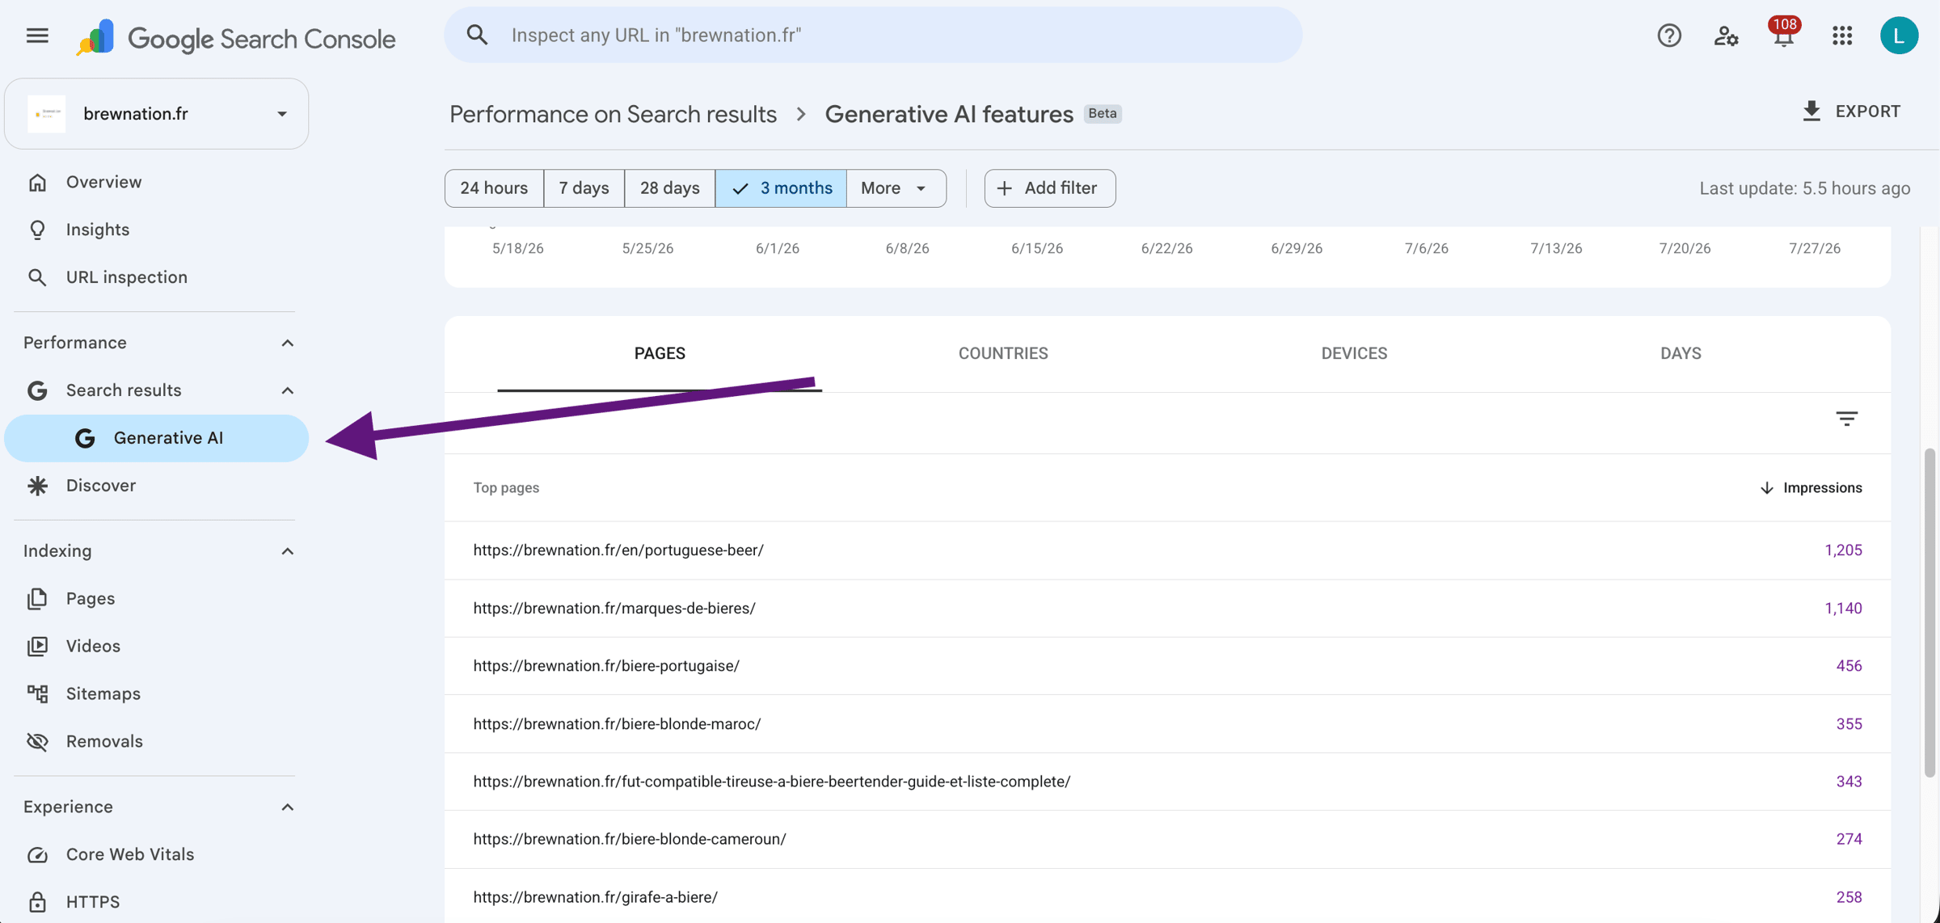Click the search magnifier icon in URL bar
This screenshot has width=1940, height=923.
coord(477,35)
